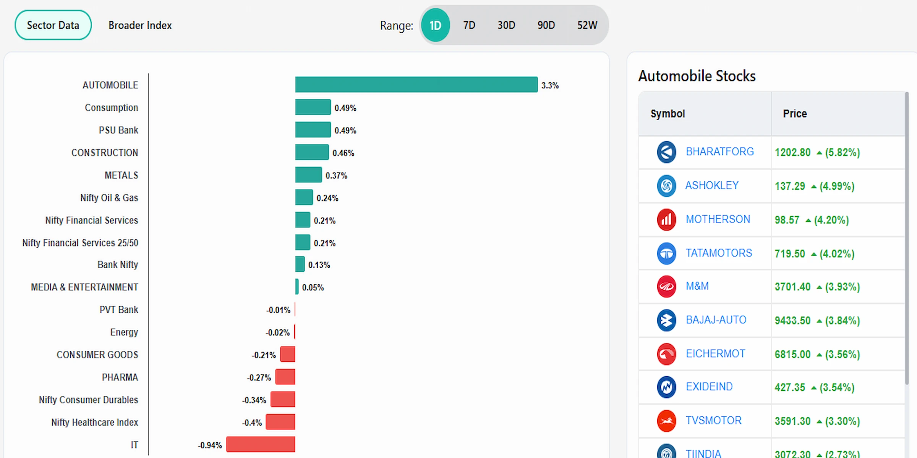This screenshot has width=917, height=458.
Task: Switch range to 7D
Action: click(469, 25)
